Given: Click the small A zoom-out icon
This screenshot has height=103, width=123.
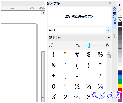Looking at the screenshot, I should point(78,45).
